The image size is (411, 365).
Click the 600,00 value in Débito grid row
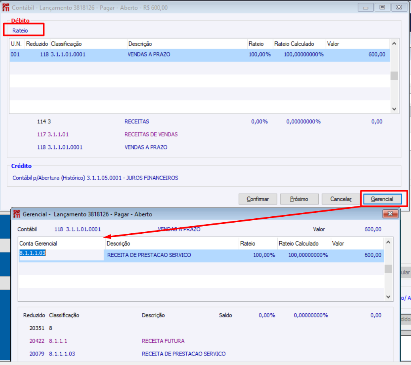pos(377,55)
